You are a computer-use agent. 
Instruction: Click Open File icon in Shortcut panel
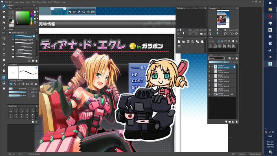184,42
